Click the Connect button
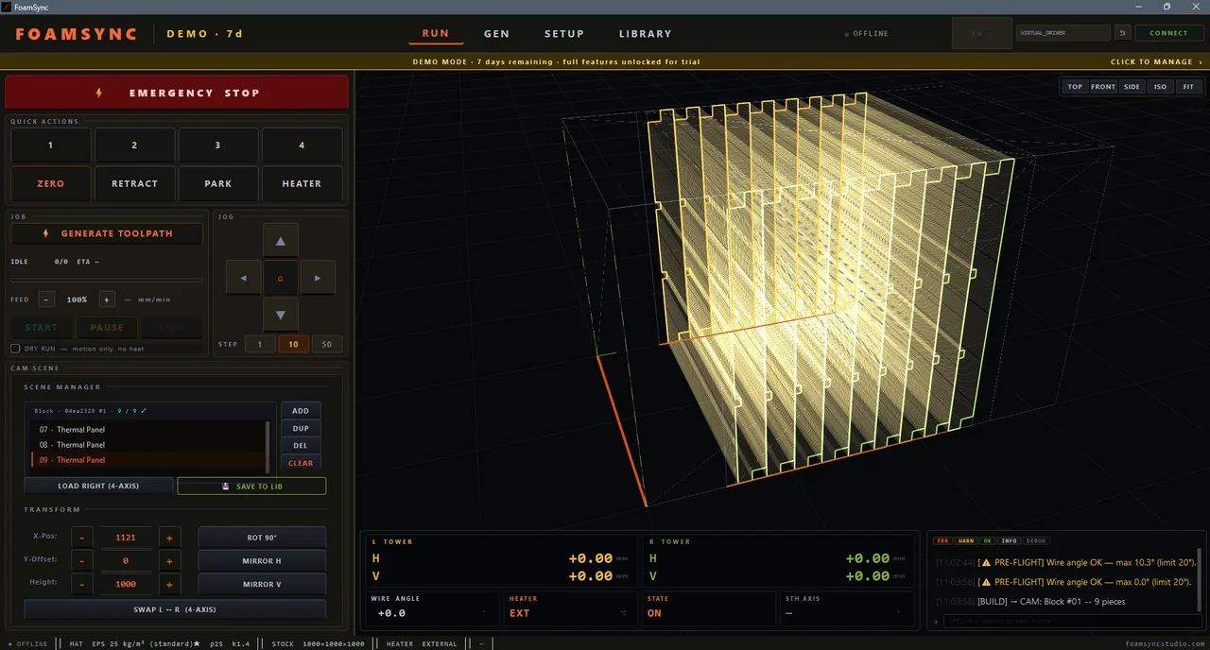This screenshot has width=1210, height=650. (x=1169, y=33)
